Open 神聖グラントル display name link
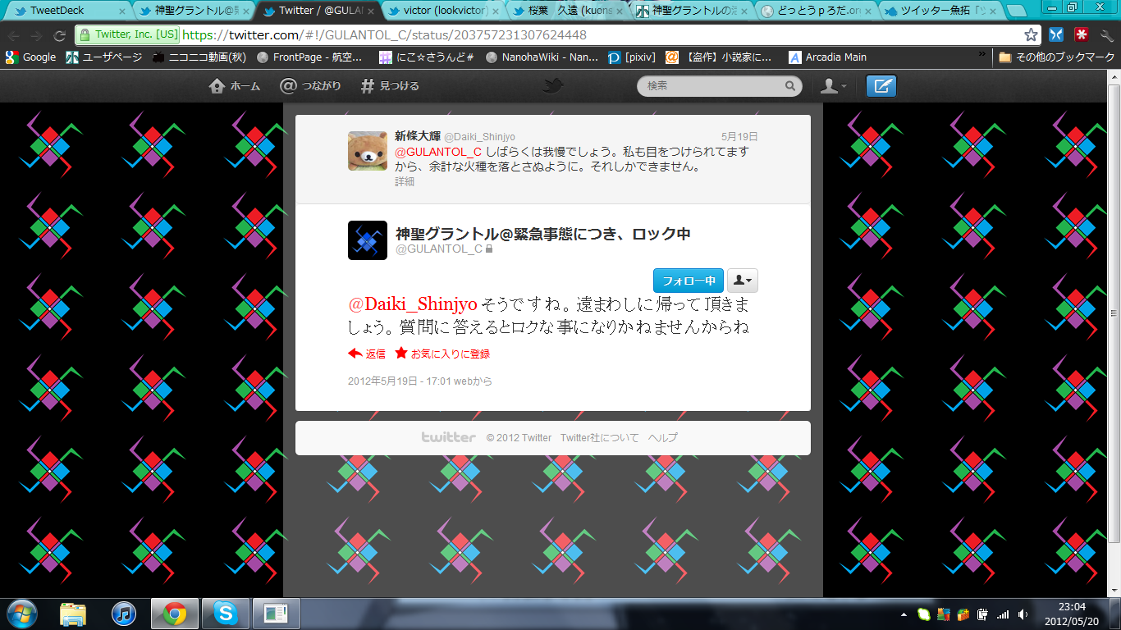Screen dimensions: 1121x630 click(542, 233)
